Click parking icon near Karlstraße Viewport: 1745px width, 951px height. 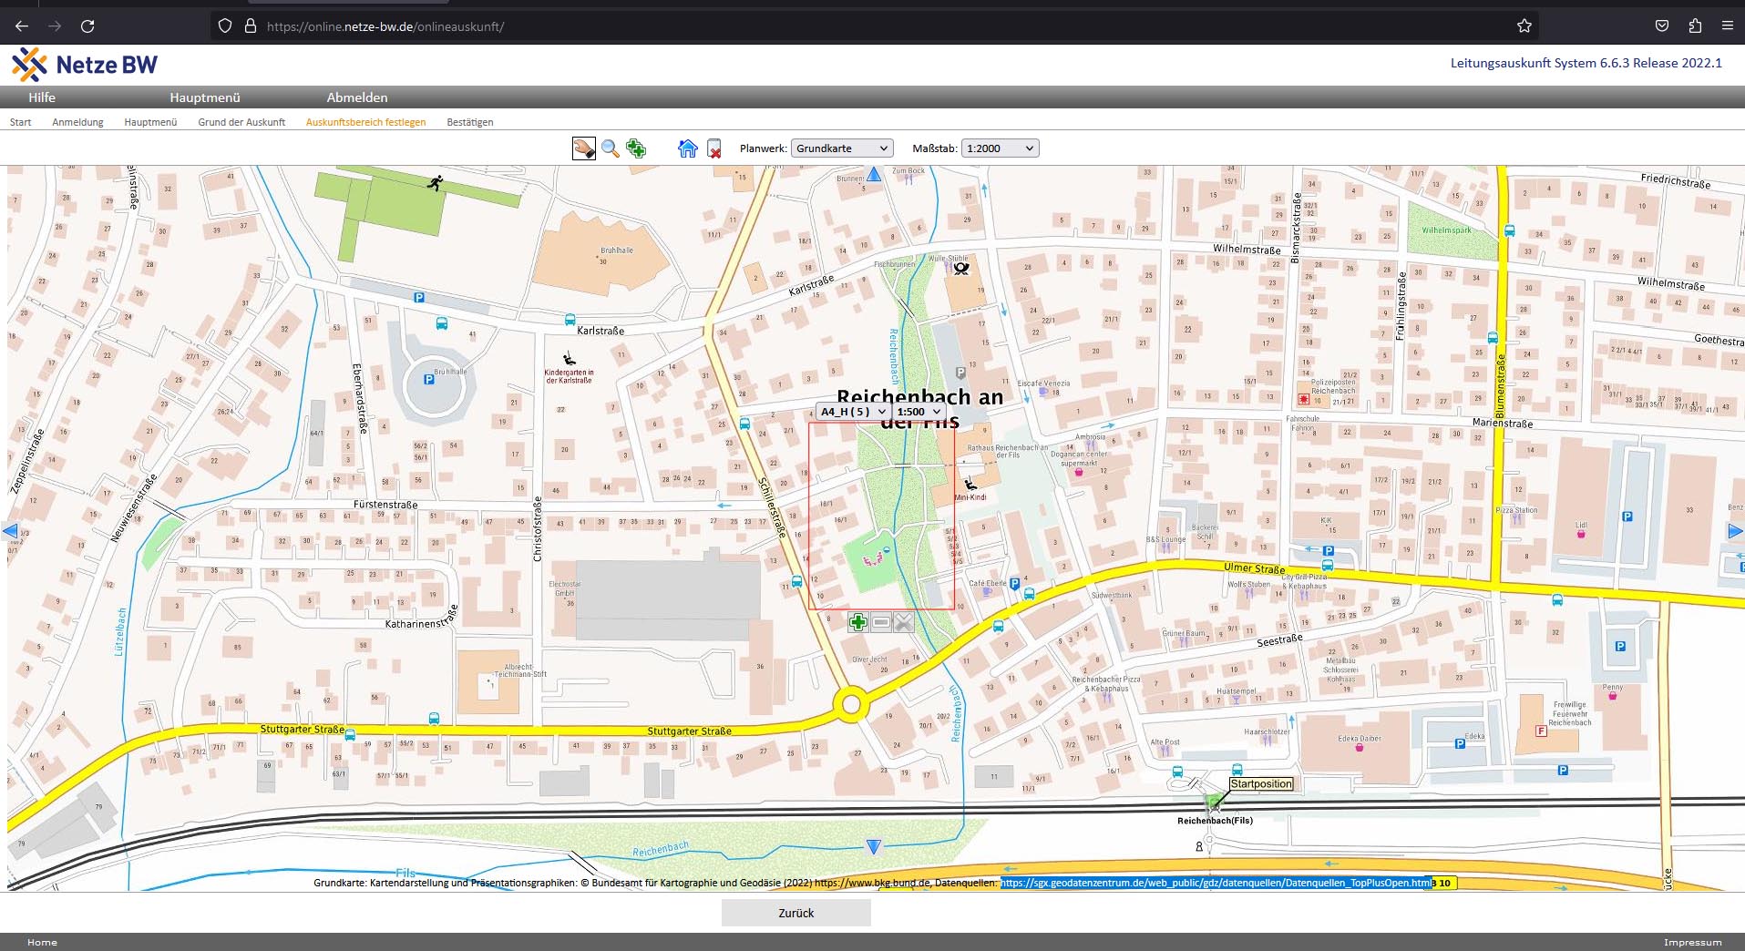click(x=419, y=297)
